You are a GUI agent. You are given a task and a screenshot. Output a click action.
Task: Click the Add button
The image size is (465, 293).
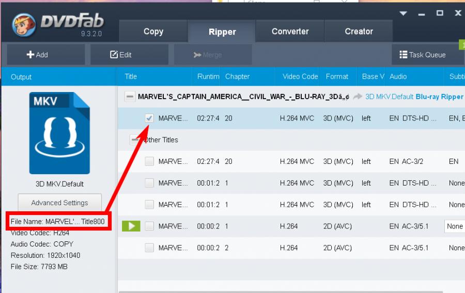[46, 55]
